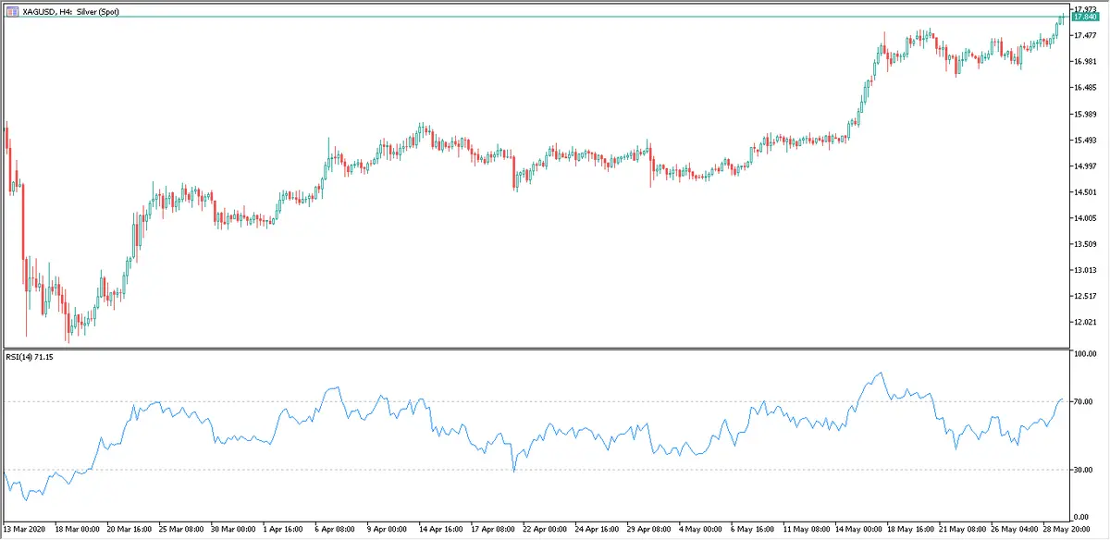The width and height of the screenshot is (1110, 540).
Task: Click the RSI(14) 71.15 indicator label
Action: pyautogui.click(x=30, y=357)
